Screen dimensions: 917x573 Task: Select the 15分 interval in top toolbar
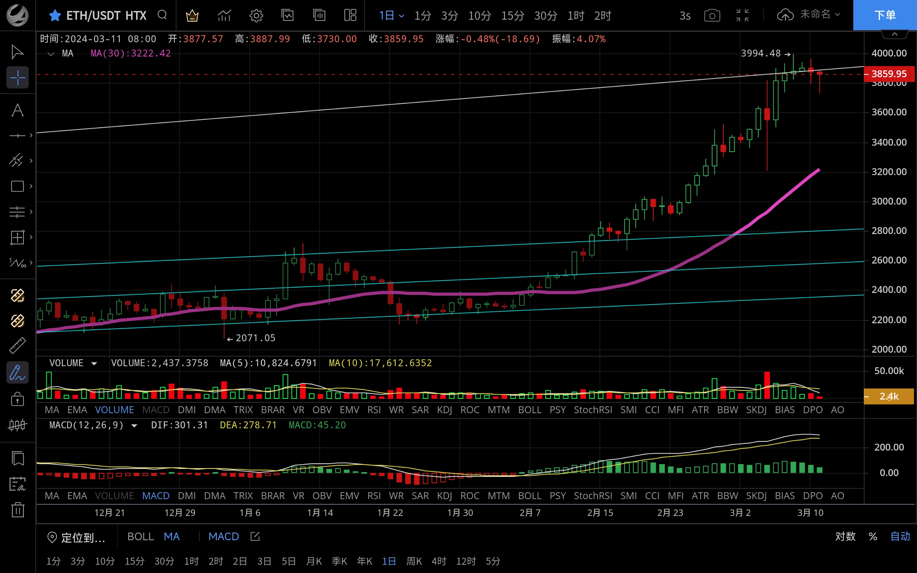pyautogui.click(x=512, y=16)
